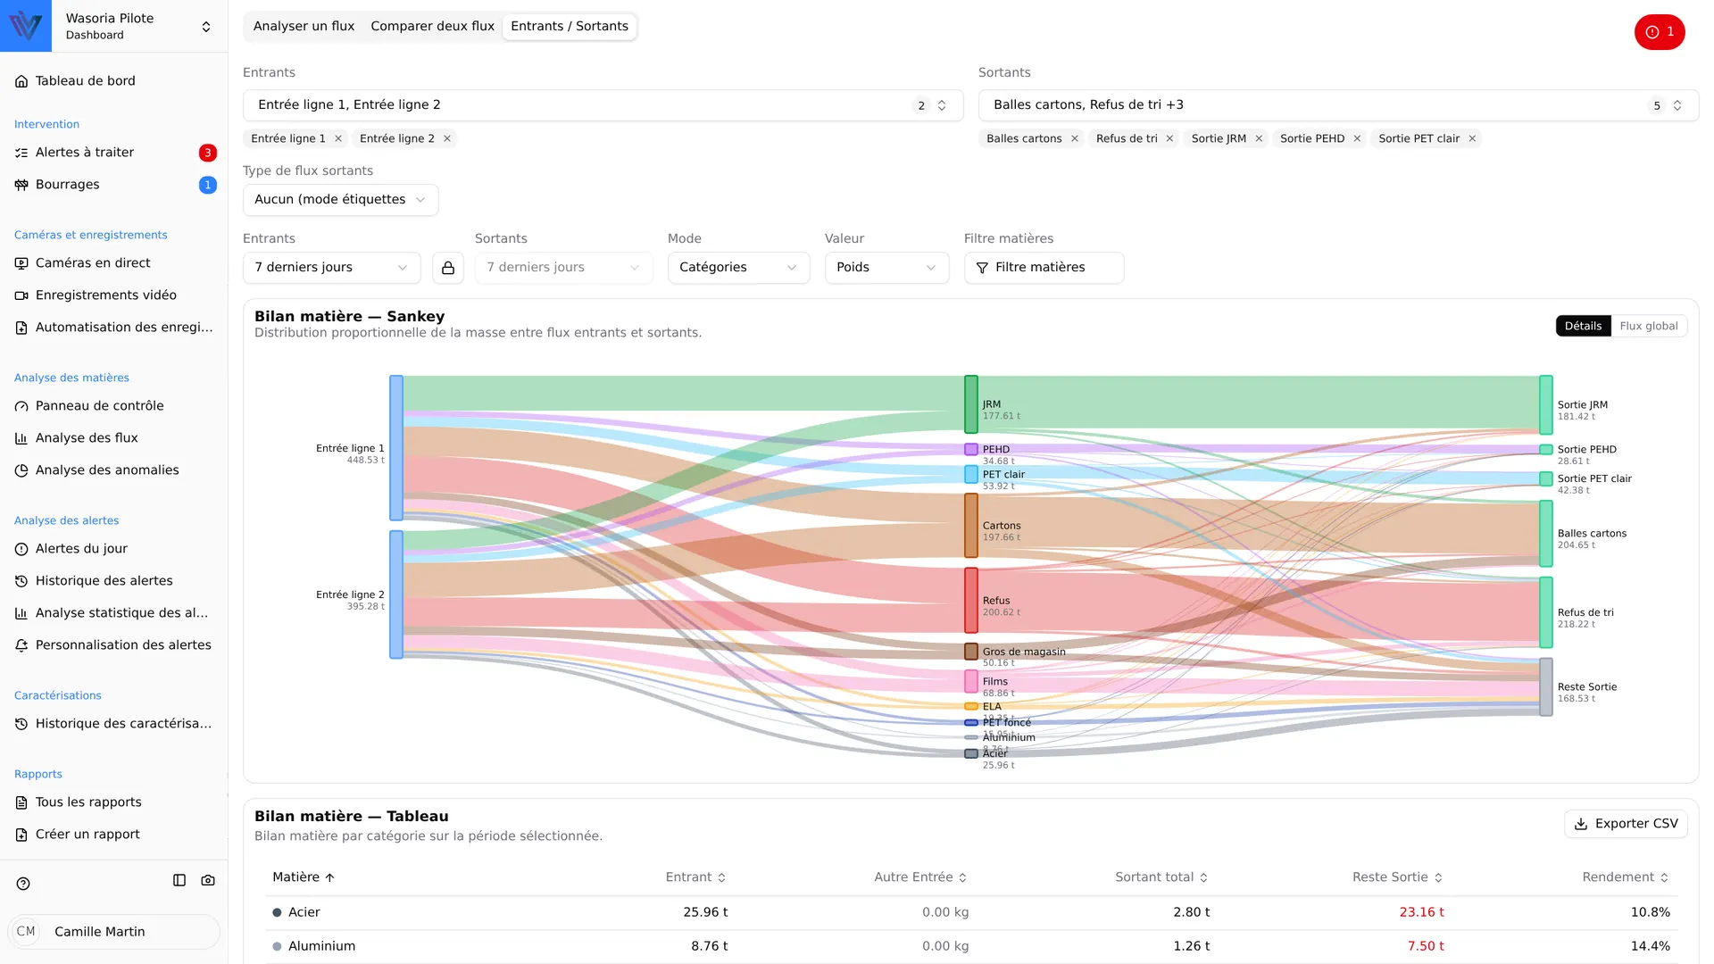Open Créer un rapport link

point(114,835)
